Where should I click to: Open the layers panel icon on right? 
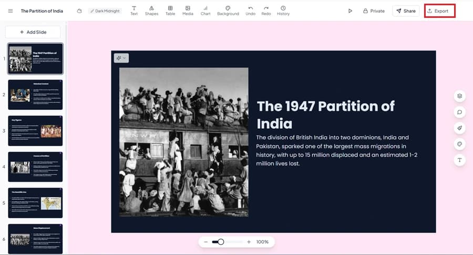(459, 96)
